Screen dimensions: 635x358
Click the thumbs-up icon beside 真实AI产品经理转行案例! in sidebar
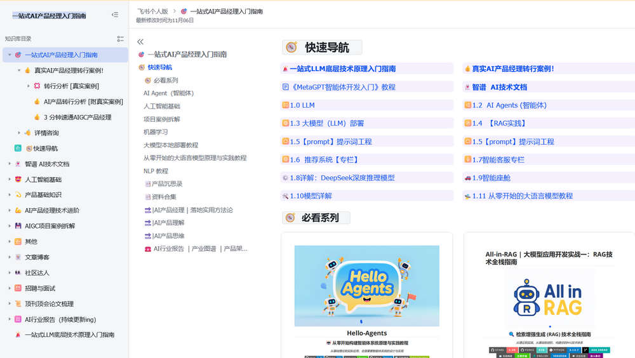[x=27, y=70]
